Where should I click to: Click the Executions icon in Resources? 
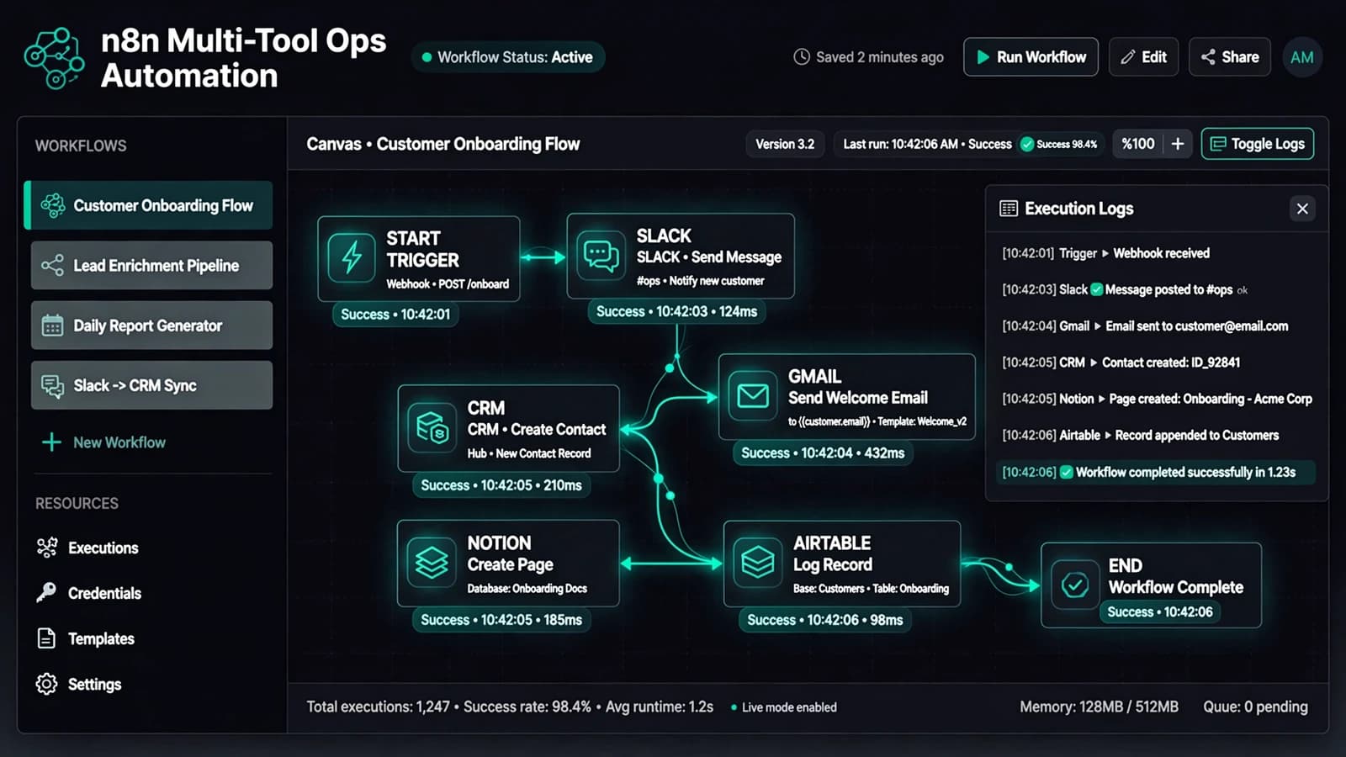47,548
